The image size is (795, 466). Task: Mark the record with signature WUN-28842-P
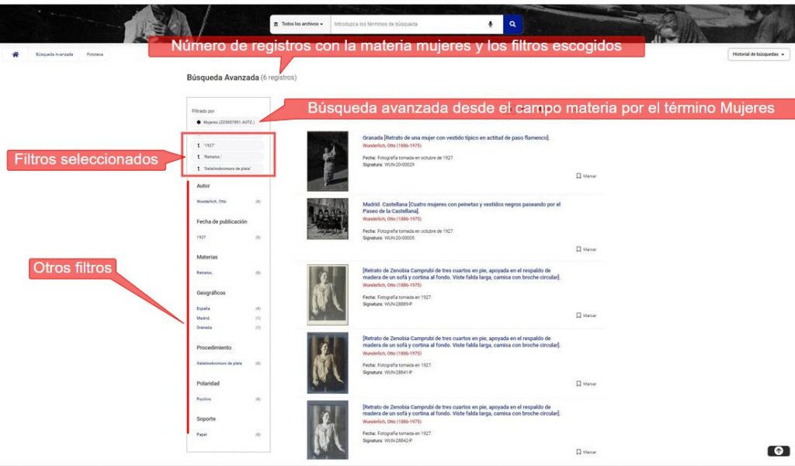click(x=586, y=452)
